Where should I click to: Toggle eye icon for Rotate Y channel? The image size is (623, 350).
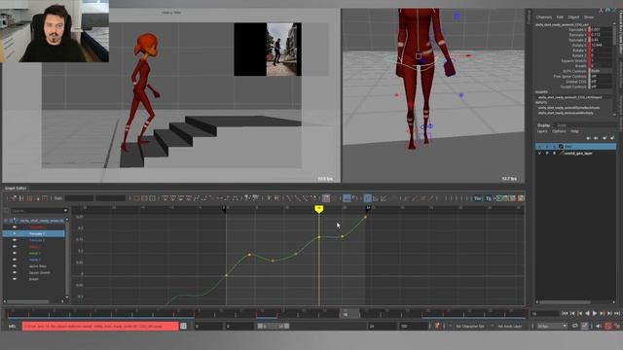(15, 253)
